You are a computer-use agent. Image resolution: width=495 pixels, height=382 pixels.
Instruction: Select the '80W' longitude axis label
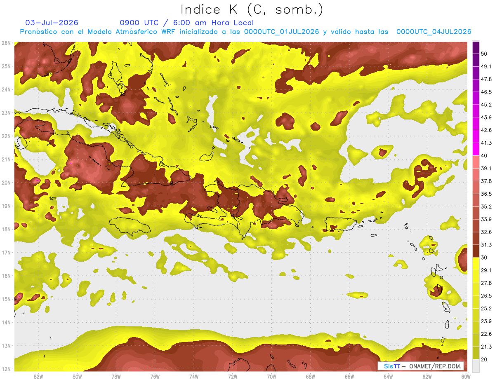point(77,377)
